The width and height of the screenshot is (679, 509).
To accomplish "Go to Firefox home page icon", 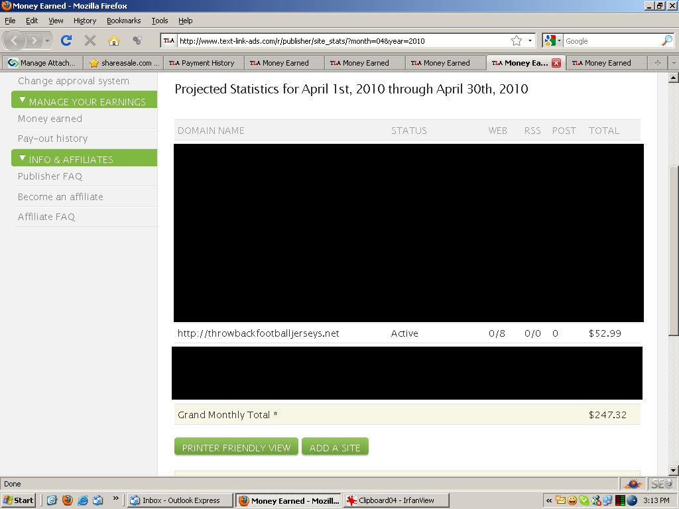I will point(114,40).
